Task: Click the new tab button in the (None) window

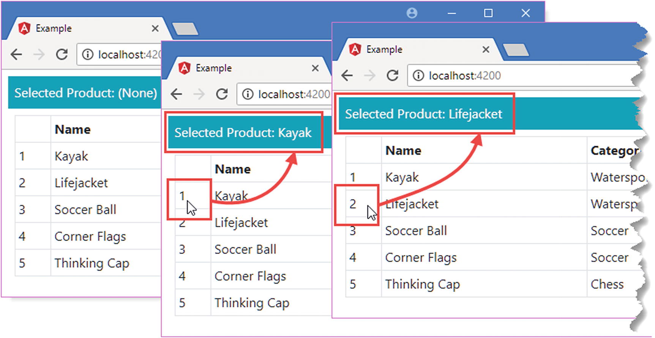Action: pyautogui.click(x=185, y=29)
